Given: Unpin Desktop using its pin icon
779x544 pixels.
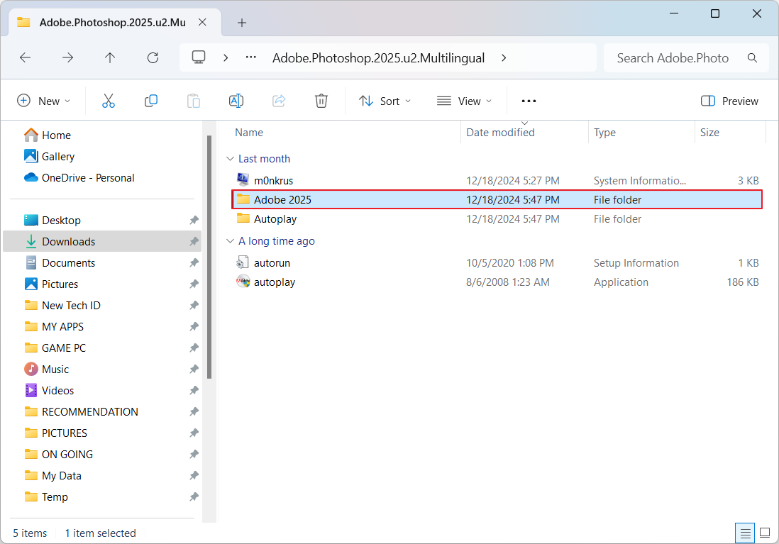Looking at the screenshot, I should tap(194, 220).
